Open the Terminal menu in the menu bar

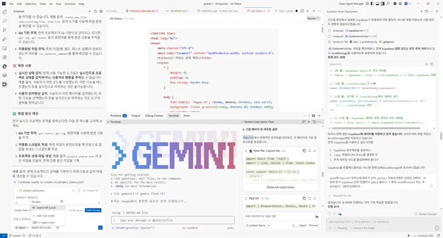click(70, 4)
